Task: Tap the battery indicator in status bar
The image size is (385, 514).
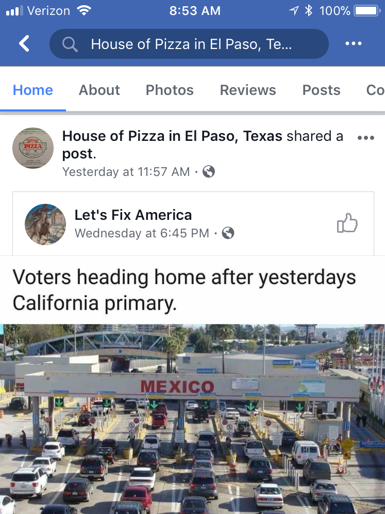Action: 367,11
